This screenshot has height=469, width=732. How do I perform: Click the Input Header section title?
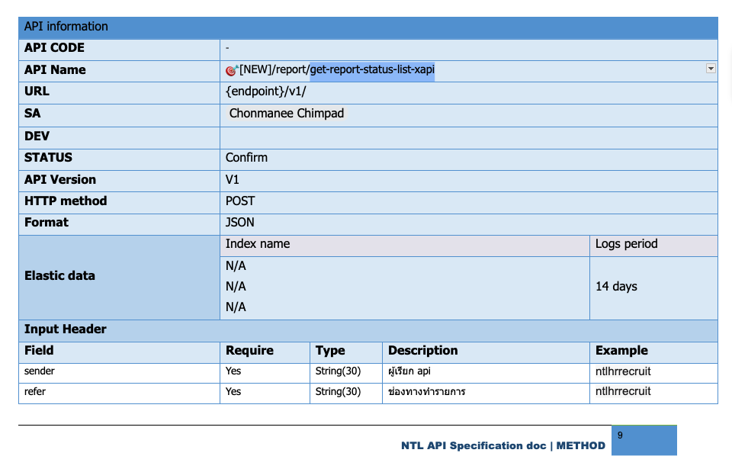(66, 329)
